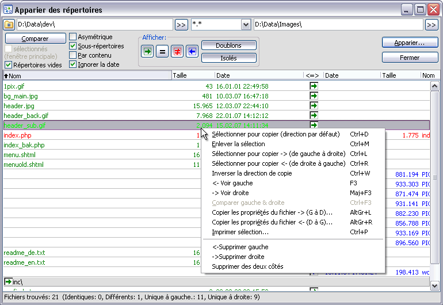Select the index.php file row

[x=102, y=135]
